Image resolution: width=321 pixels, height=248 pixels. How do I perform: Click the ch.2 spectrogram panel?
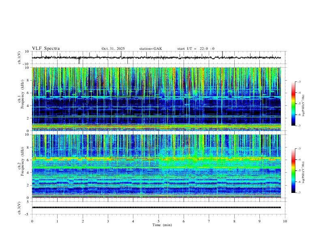[x=156, y=166]
